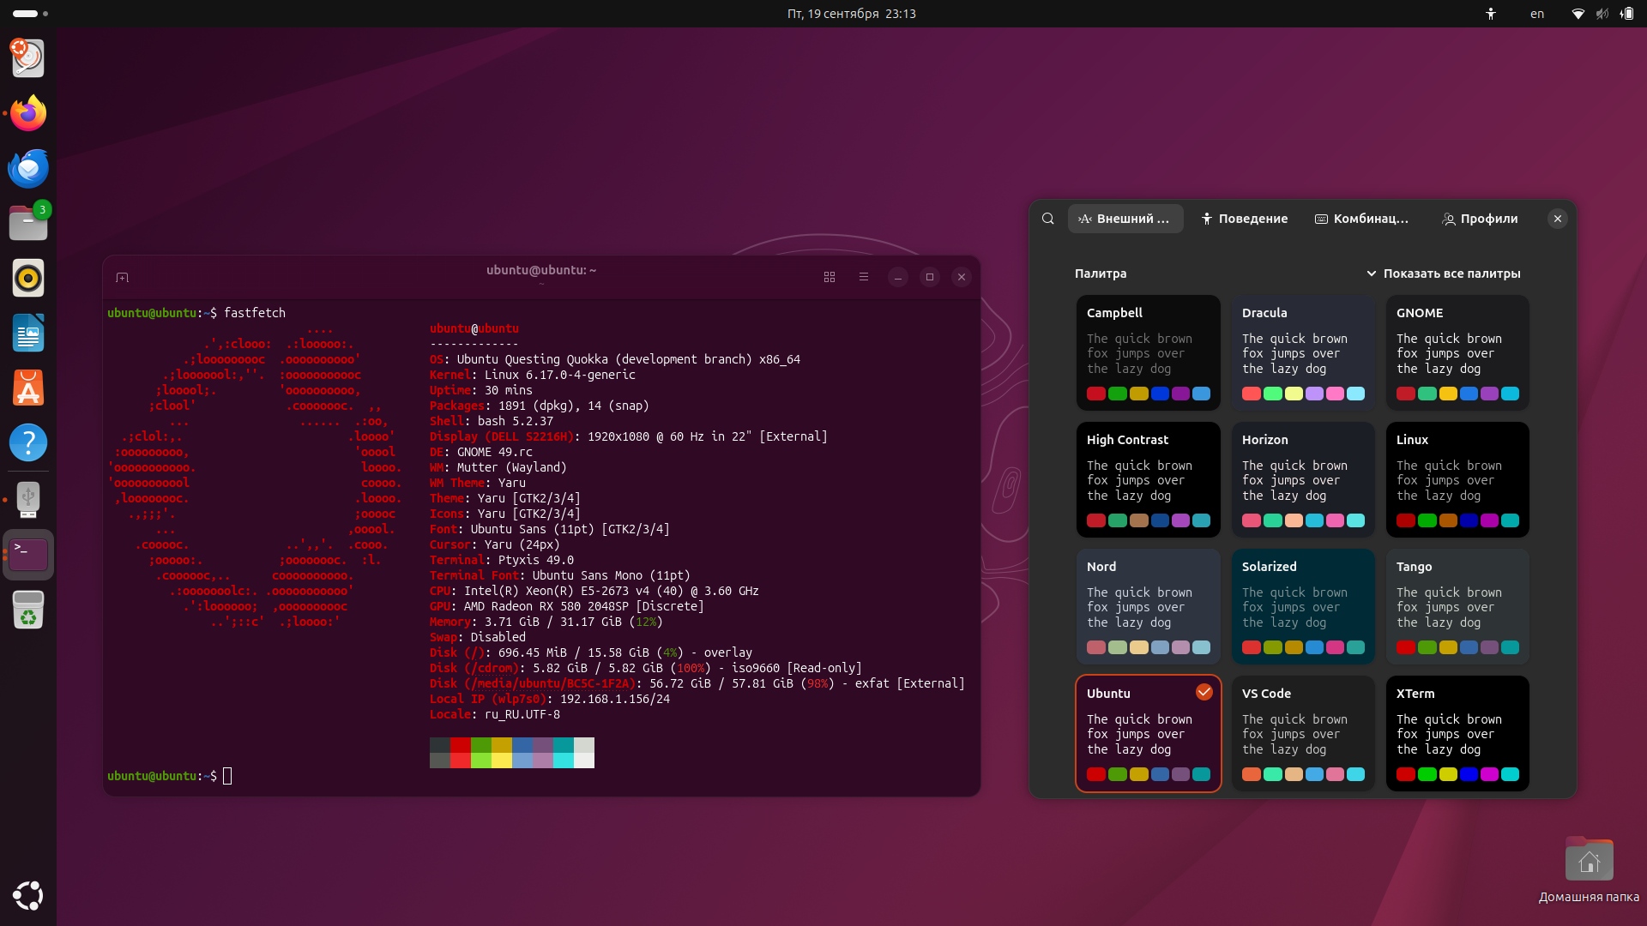Screen dimensions: 1647x926
Task: Open the tab overview grid in the terminal
Action: tap(830, 277)
